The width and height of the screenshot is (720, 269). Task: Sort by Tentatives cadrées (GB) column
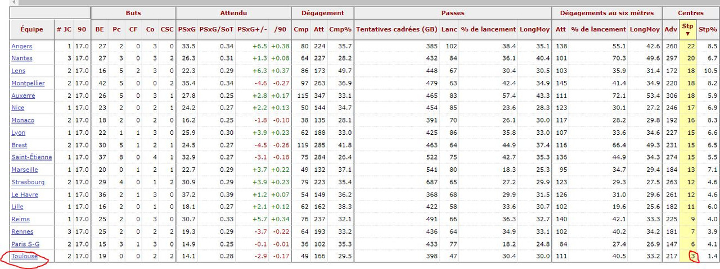click(397, 29)
